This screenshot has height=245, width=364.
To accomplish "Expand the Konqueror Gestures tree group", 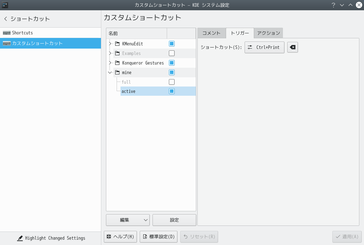I will point(110,63).
